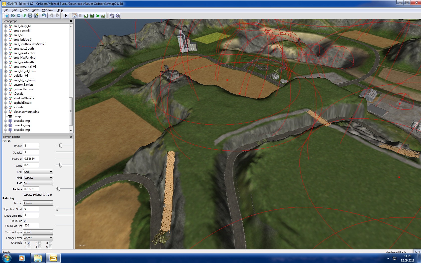Open the View menu
Viewport: 421px width, 263px height.
coord(35,10)
